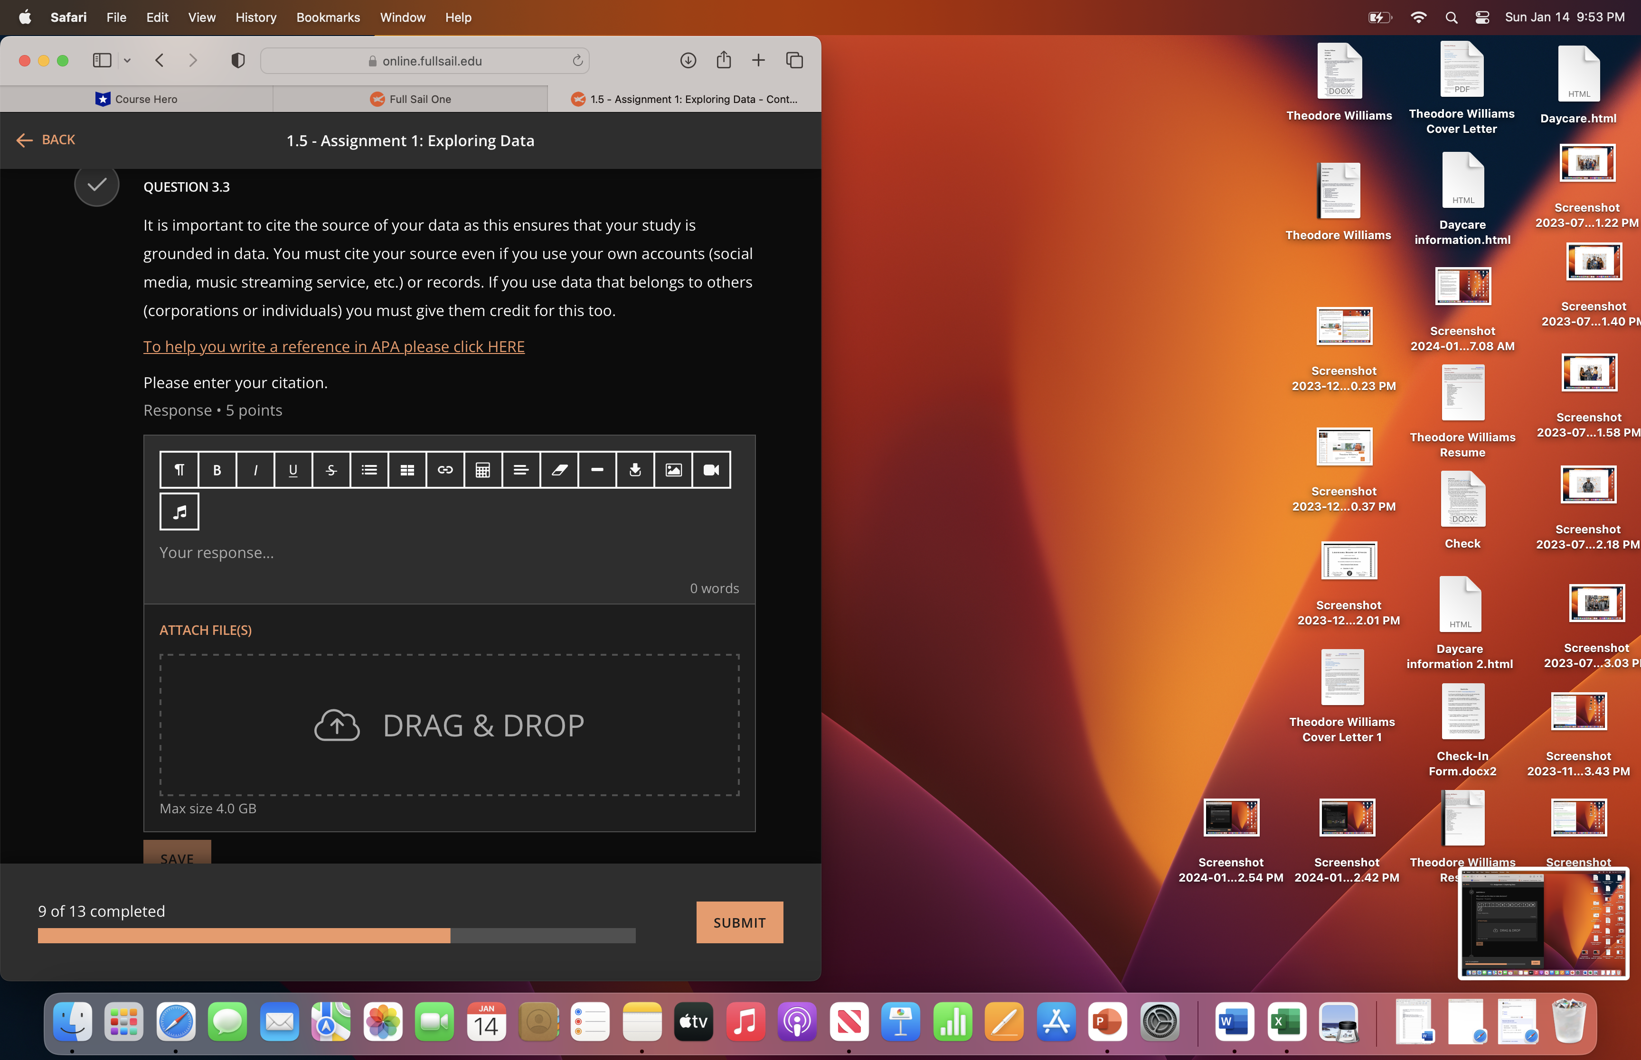Insert a link using chain icon
Image resolution: width=1641 pixels, height=1060 pixels.
(x=445, y=470)
